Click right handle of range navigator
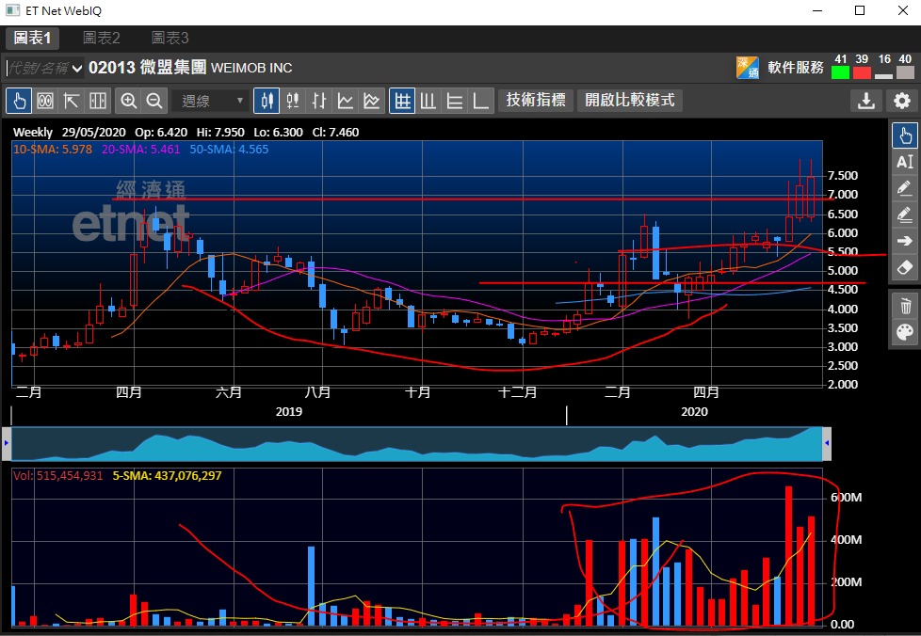 tap(827, 443)
